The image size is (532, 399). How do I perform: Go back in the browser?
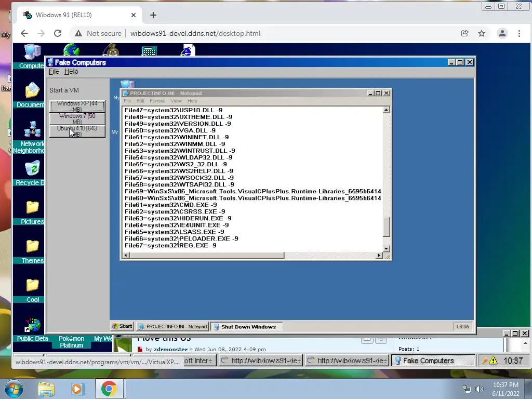(x=24, y=33)
